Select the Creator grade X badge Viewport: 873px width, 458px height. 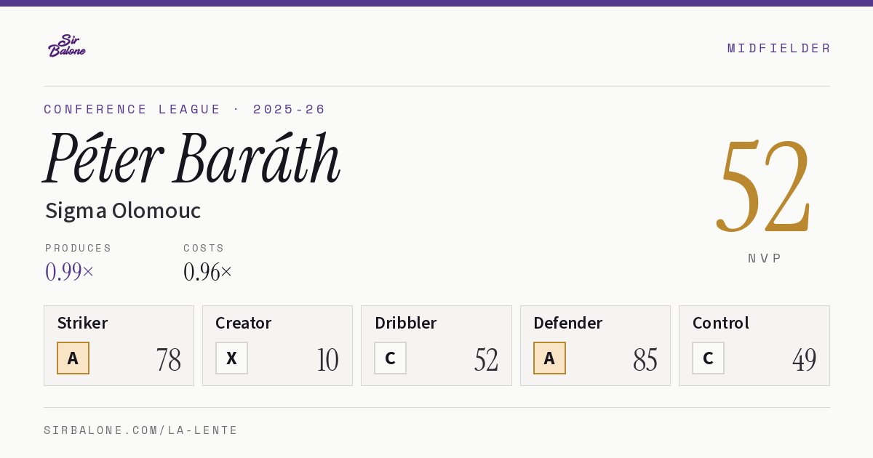coord(231,358)
